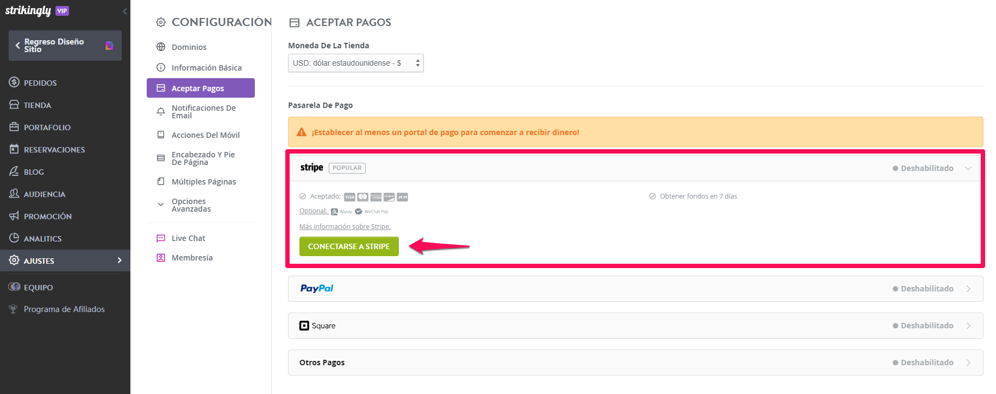Collapse the Stripe gateway panel chevron
The width and height of the screenshot is (996, 394).
coord(968,168)
